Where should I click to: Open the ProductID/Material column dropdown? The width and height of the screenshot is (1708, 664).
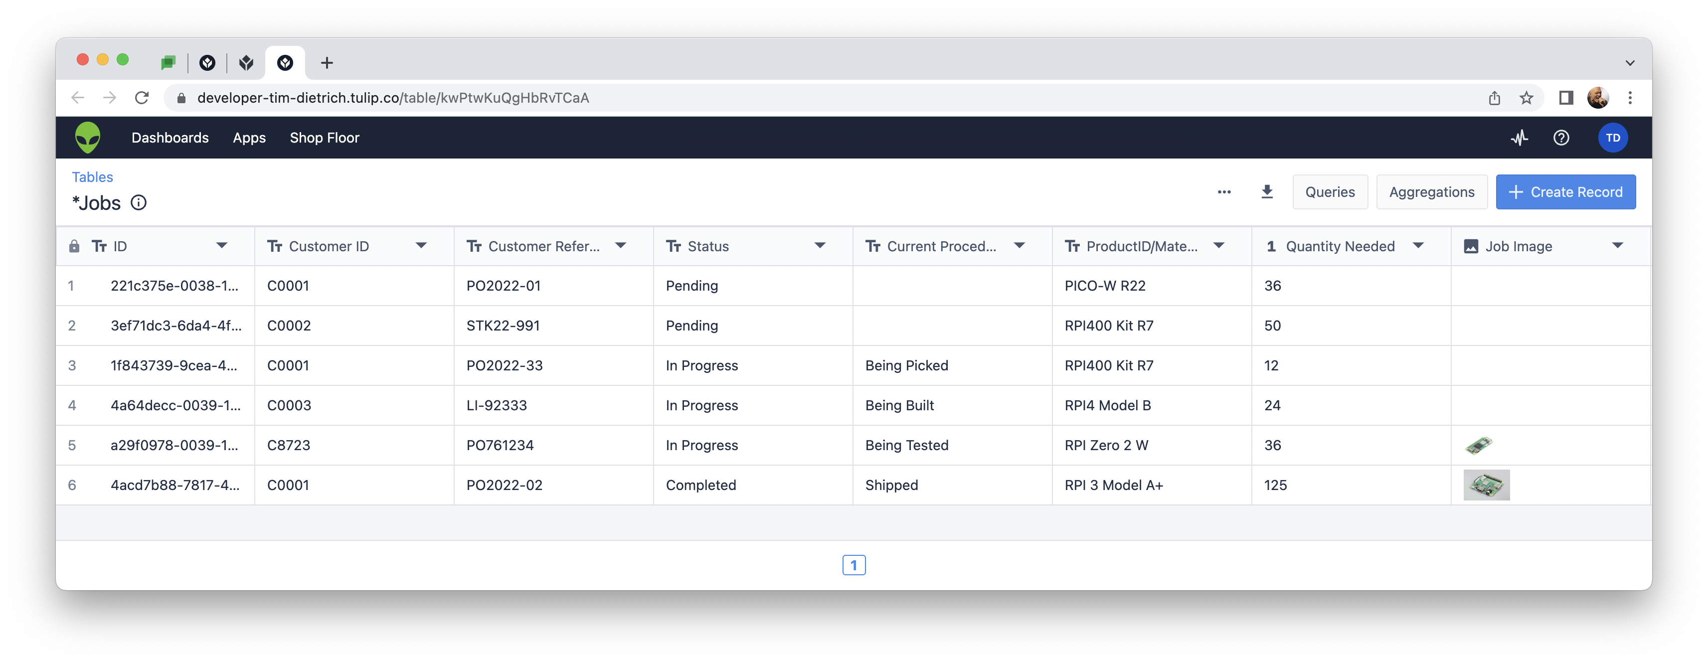point(1218,246)
